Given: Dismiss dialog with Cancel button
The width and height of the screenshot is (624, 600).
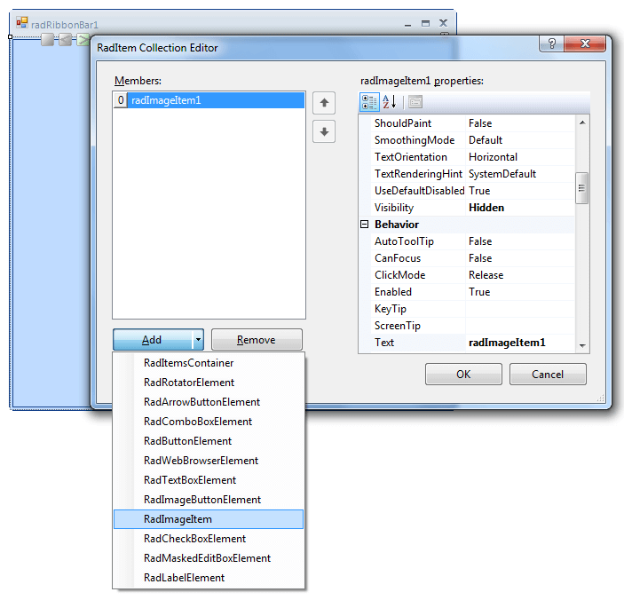Looking at the screenshot, I should tap(548, 375).
